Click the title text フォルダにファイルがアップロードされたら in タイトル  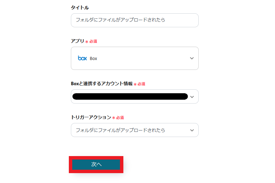click(x=120, y=20)
